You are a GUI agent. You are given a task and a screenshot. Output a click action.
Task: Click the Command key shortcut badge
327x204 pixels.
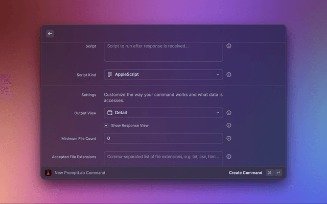[269, 173]
